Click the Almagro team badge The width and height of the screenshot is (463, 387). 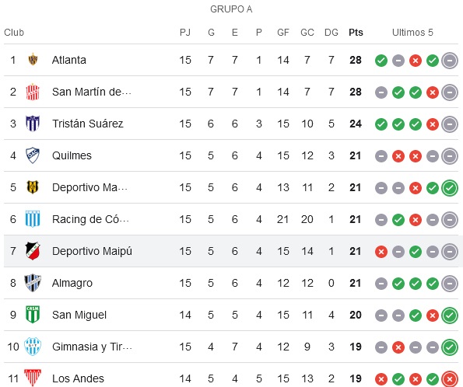click(x=33, y=283)
